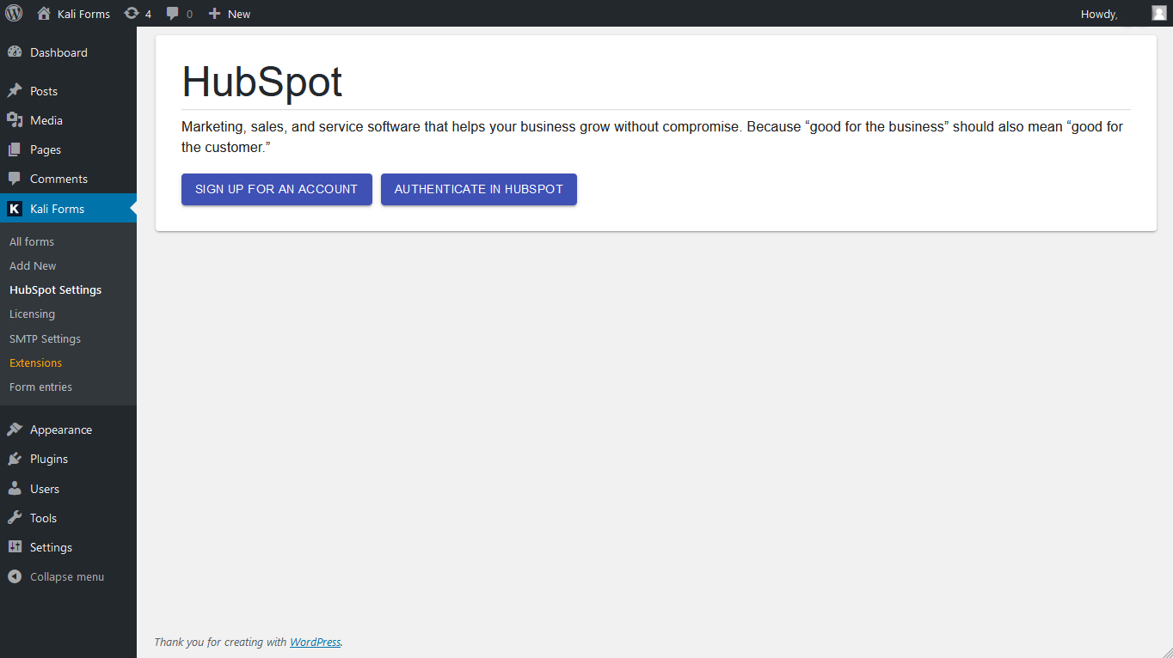Open the Comments menu item

(58, 179)
